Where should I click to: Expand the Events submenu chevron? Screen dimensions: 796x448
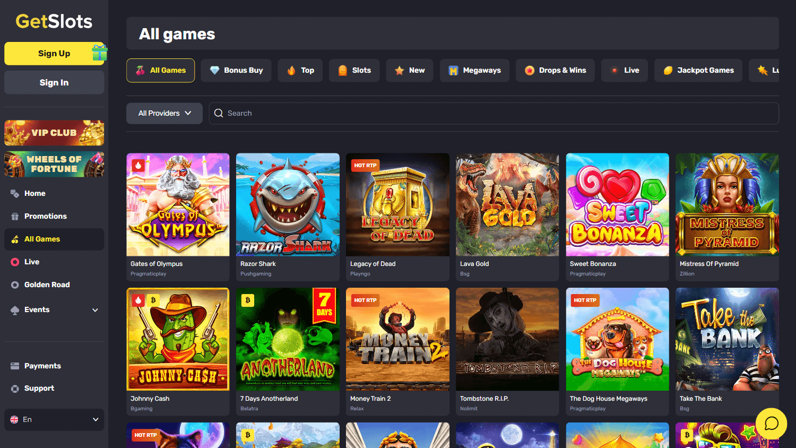pos(96,310)
